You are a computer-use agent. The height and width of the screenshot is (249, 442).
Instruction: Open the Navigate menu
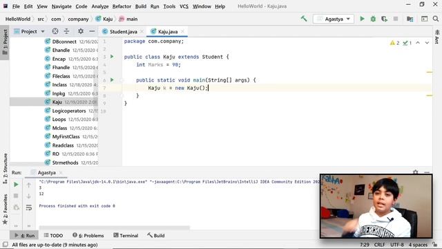tap(61, 6)
